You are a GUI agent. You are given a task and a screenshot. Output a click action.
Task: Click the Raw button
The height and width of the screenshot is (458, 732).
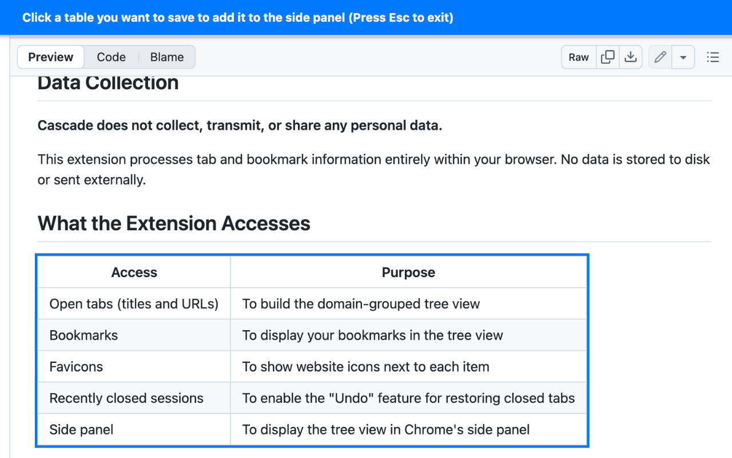(579, 57)
